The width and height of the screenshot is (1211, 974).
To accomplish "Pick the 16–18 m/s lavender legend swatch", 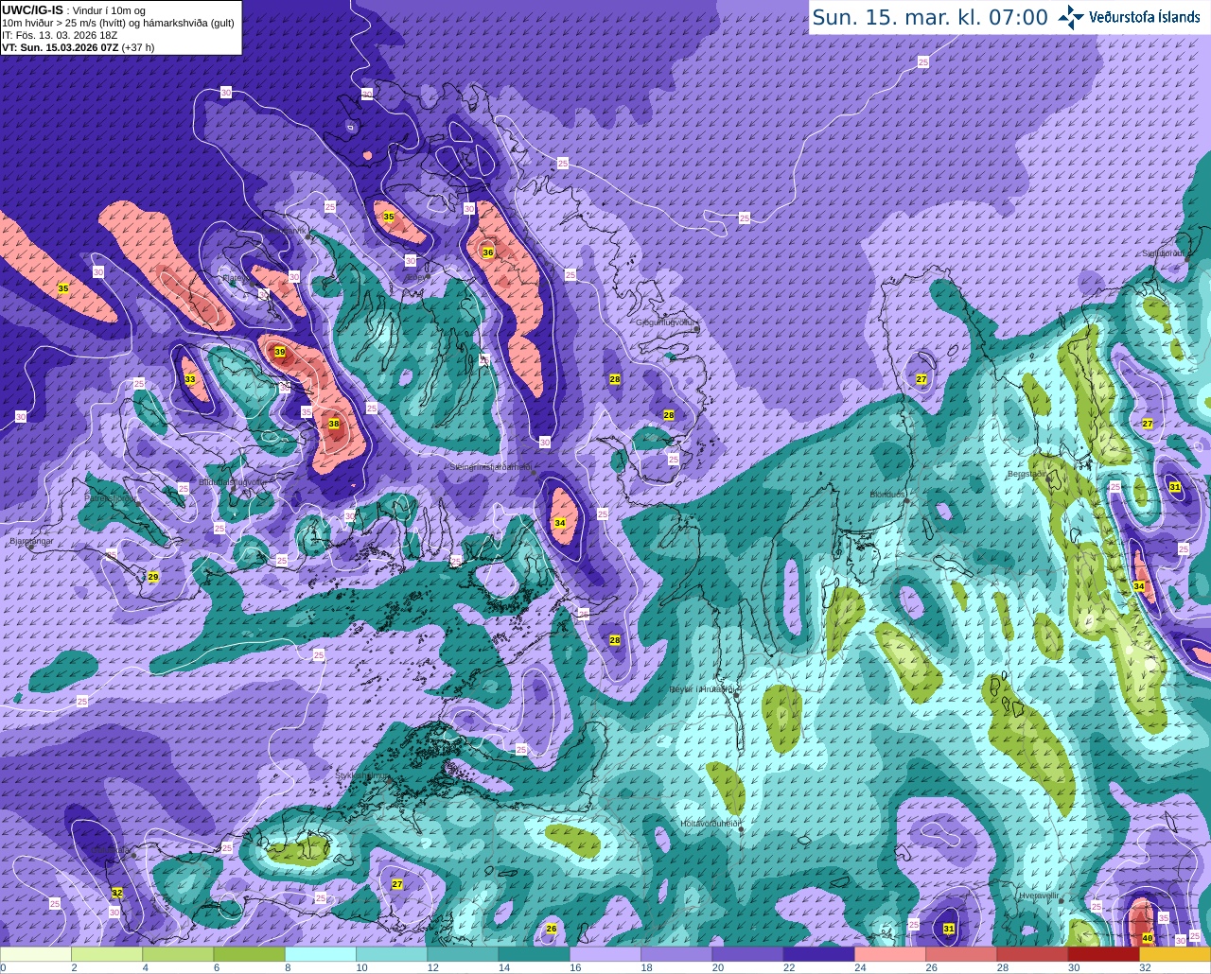I will pos(605,954).
